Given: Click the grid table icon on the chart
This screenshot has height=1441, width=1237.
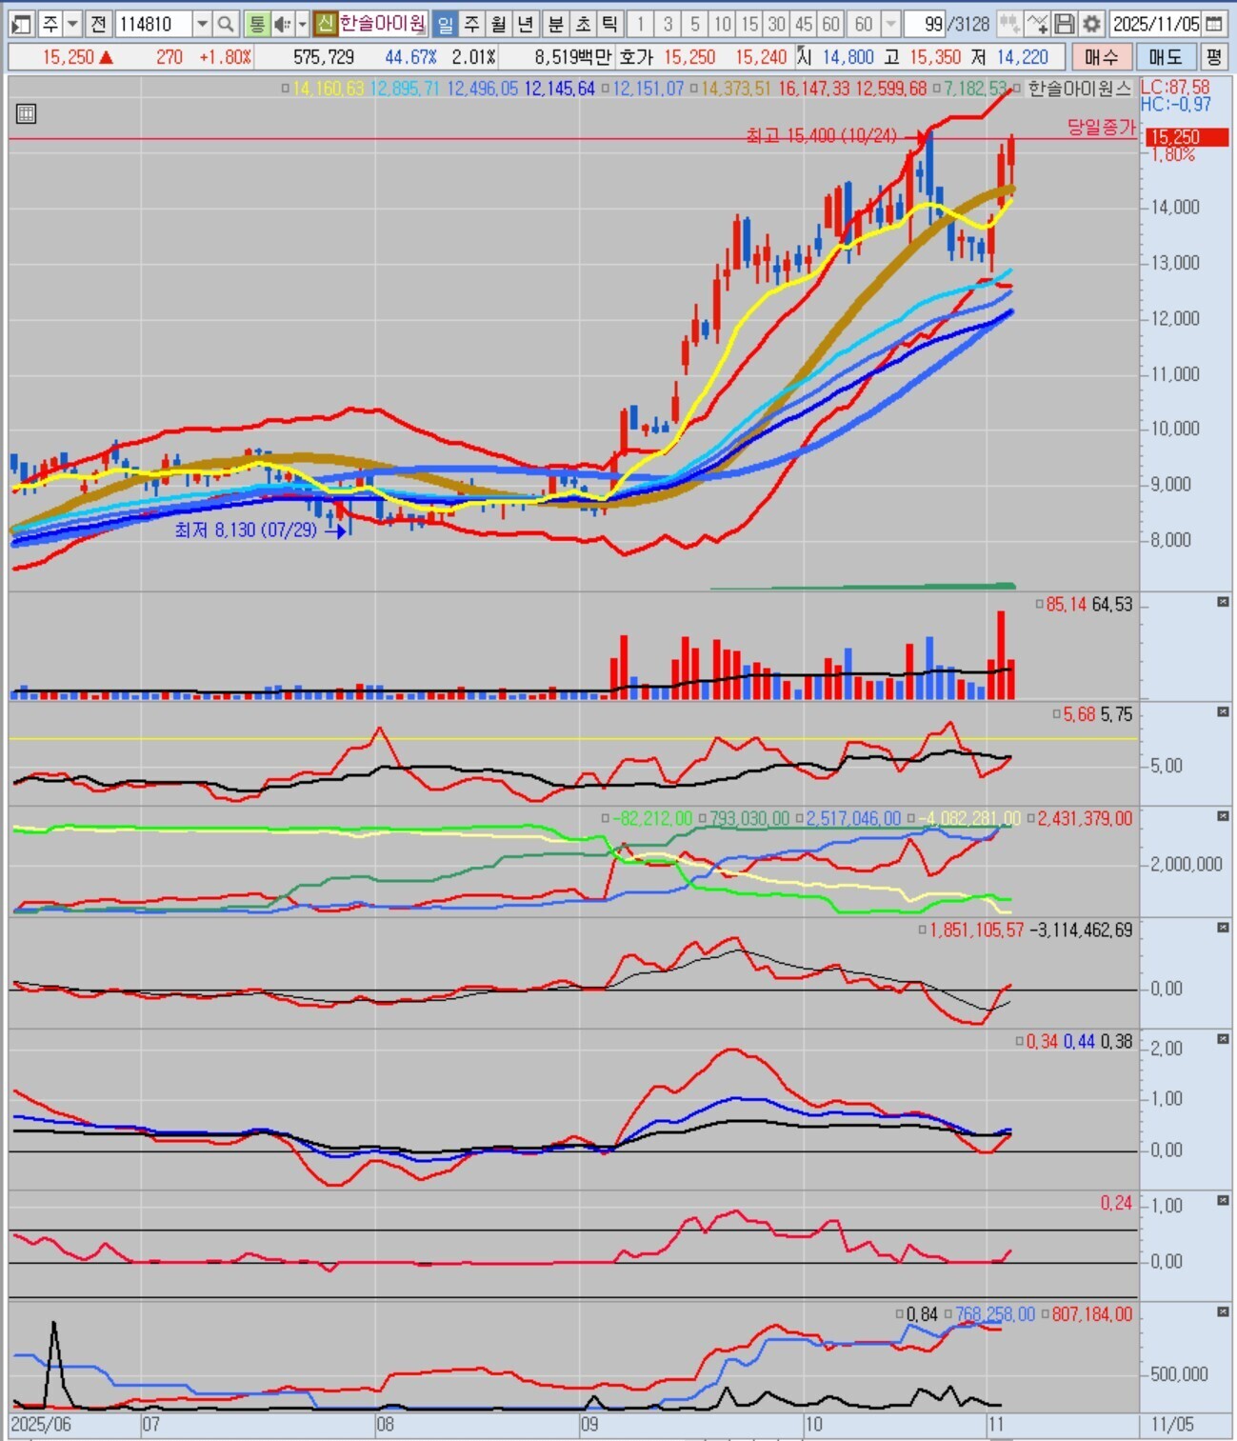Looking at the screenshot, I should (x=27, y=114).
